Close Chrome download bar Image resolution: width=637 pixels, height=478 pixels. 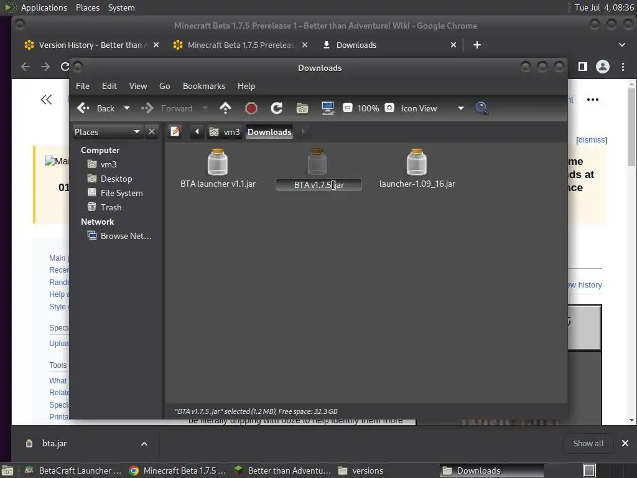(x=625, y=443)
